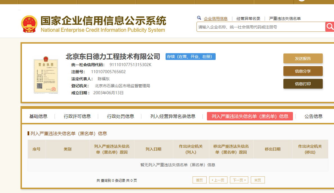Viewport: 334px width, 193px height.
Task: Select the 经营异常名录 search category
Action: click(248, 19)
